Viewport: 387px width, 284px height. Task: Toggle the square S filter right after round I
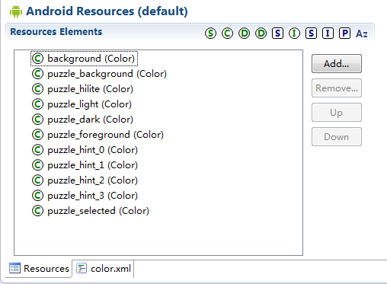click(311, 34)
